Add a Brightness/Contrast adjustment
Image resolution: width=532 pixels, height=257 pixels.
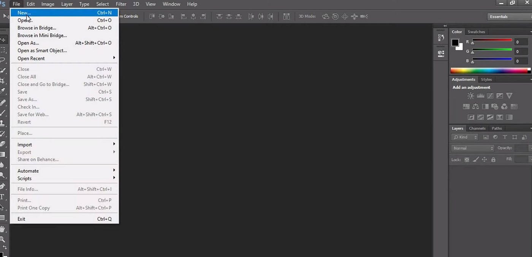pyautogui.click(x=470, y=96)
